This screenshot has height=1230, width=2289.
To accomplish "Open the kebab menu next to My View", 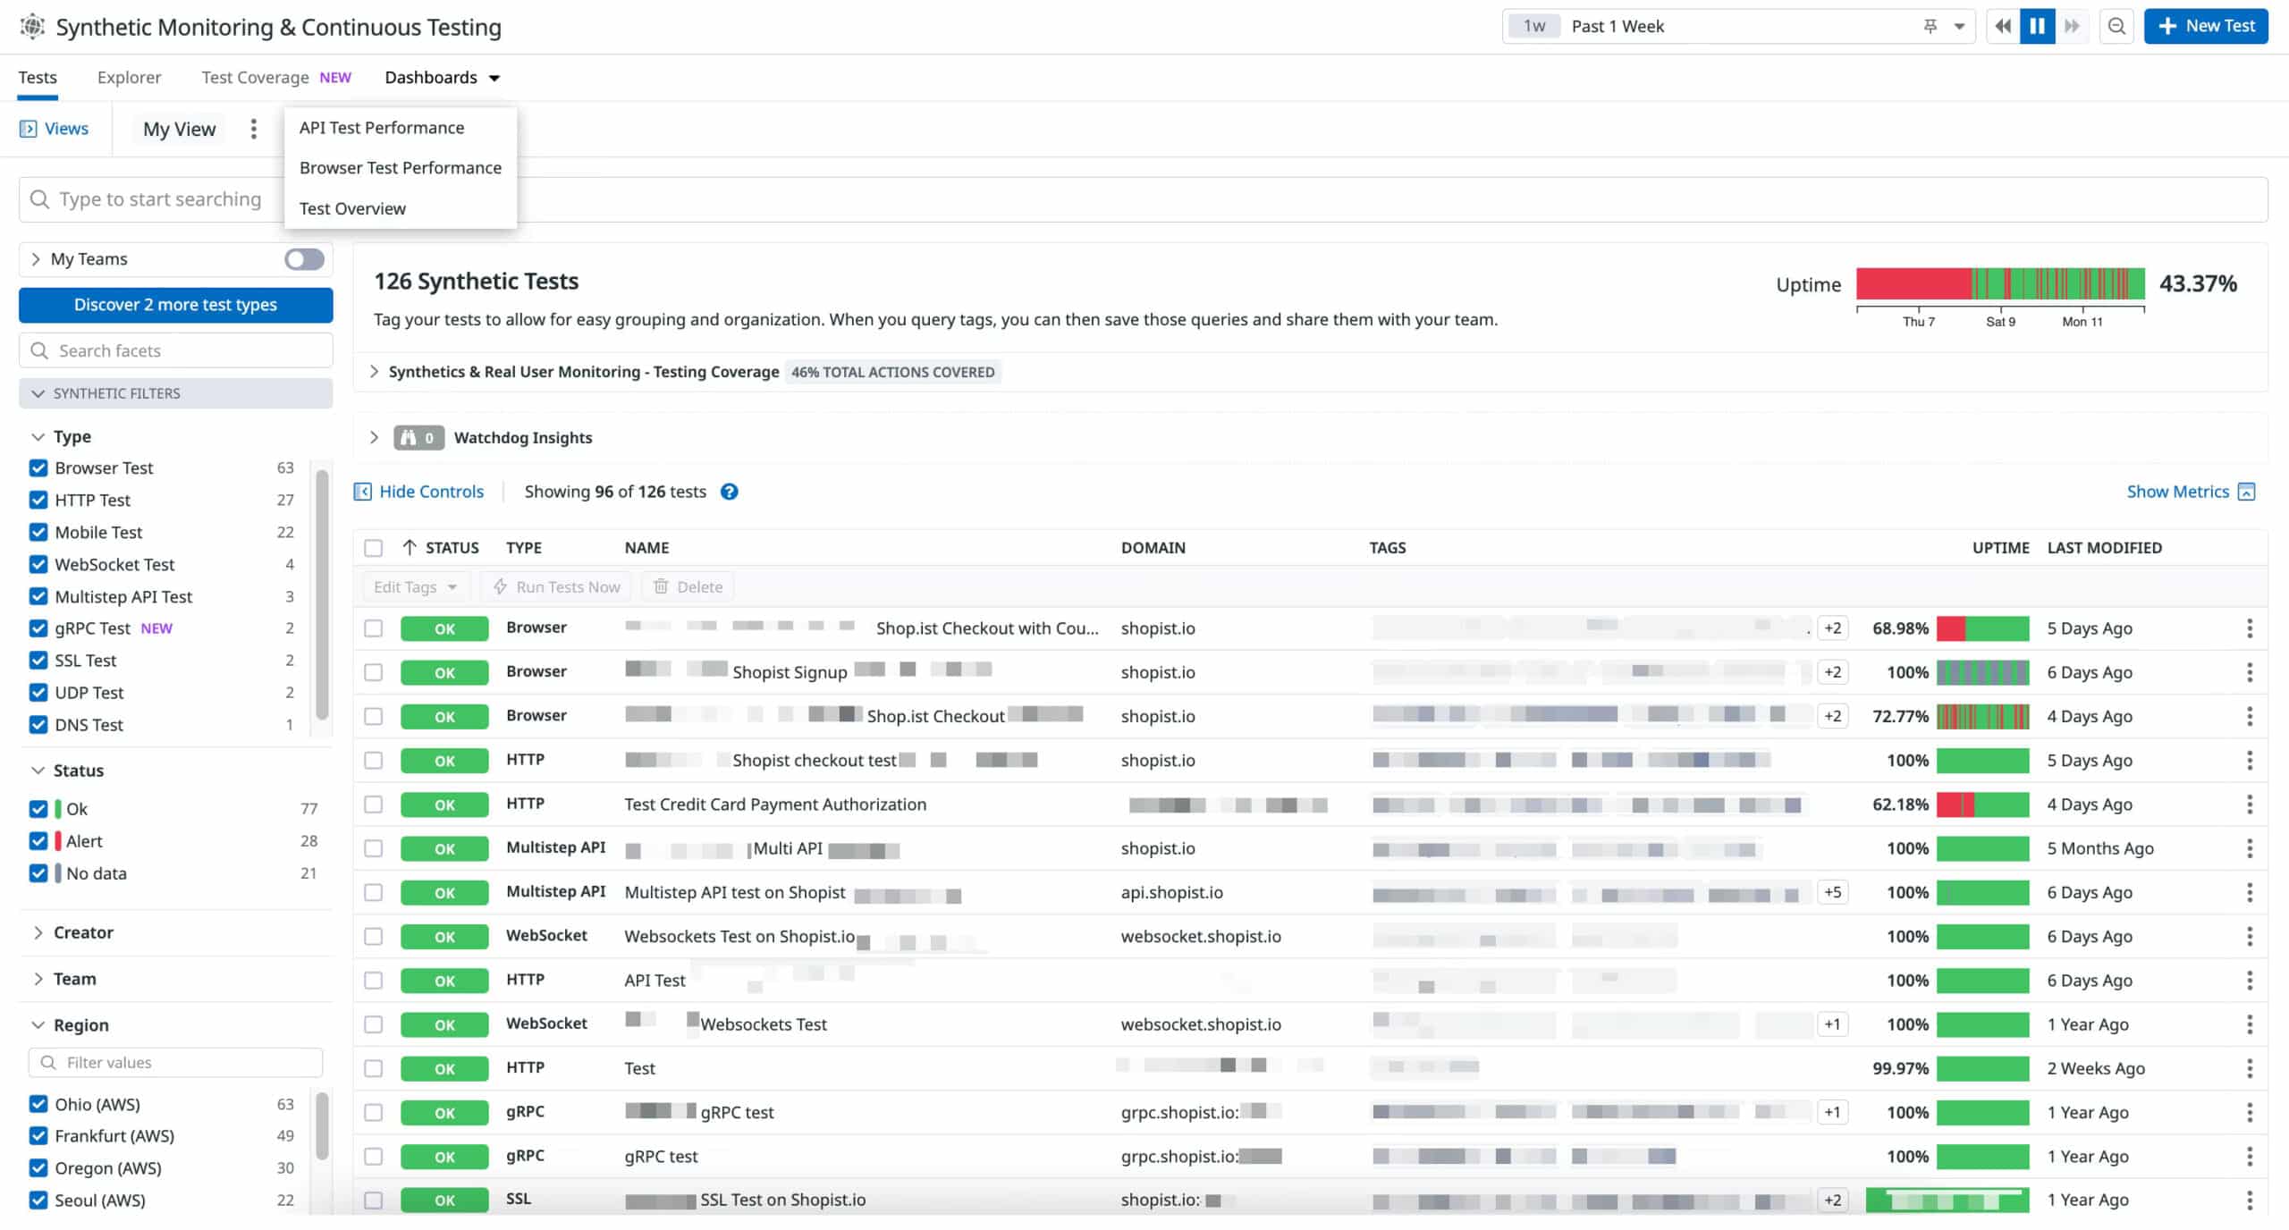I will (254, 128).
